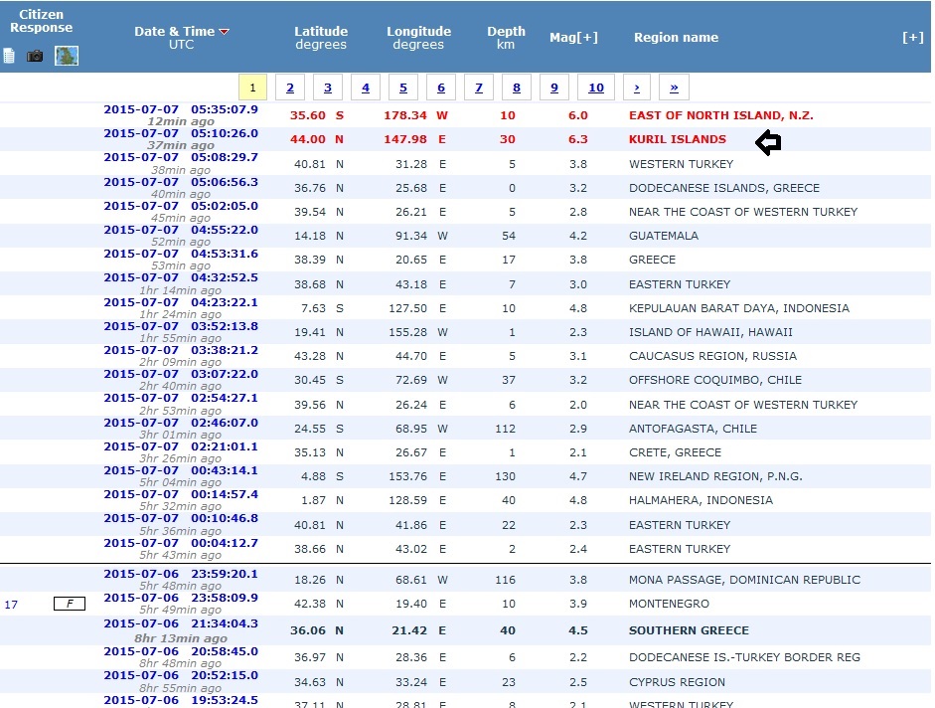935x708 pixels.
Task: Go to results page 8
Action: pos(517,88)
